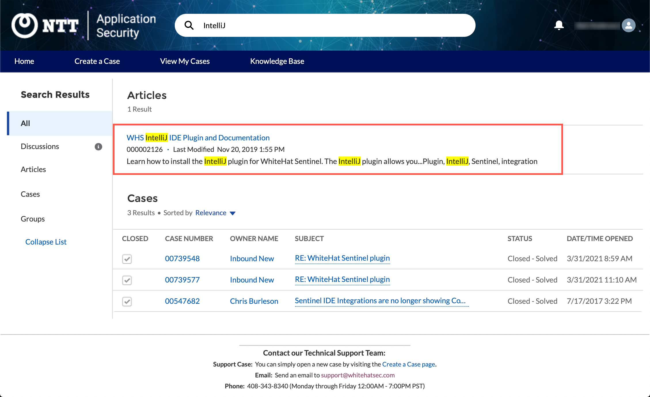Go to View My Cases tab

185,61
